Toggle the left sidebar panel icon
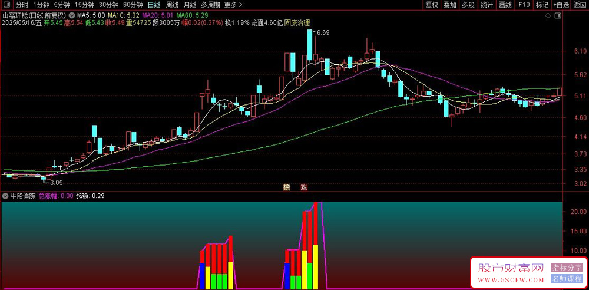Screen dimensions: 589x290 point(7,5)
